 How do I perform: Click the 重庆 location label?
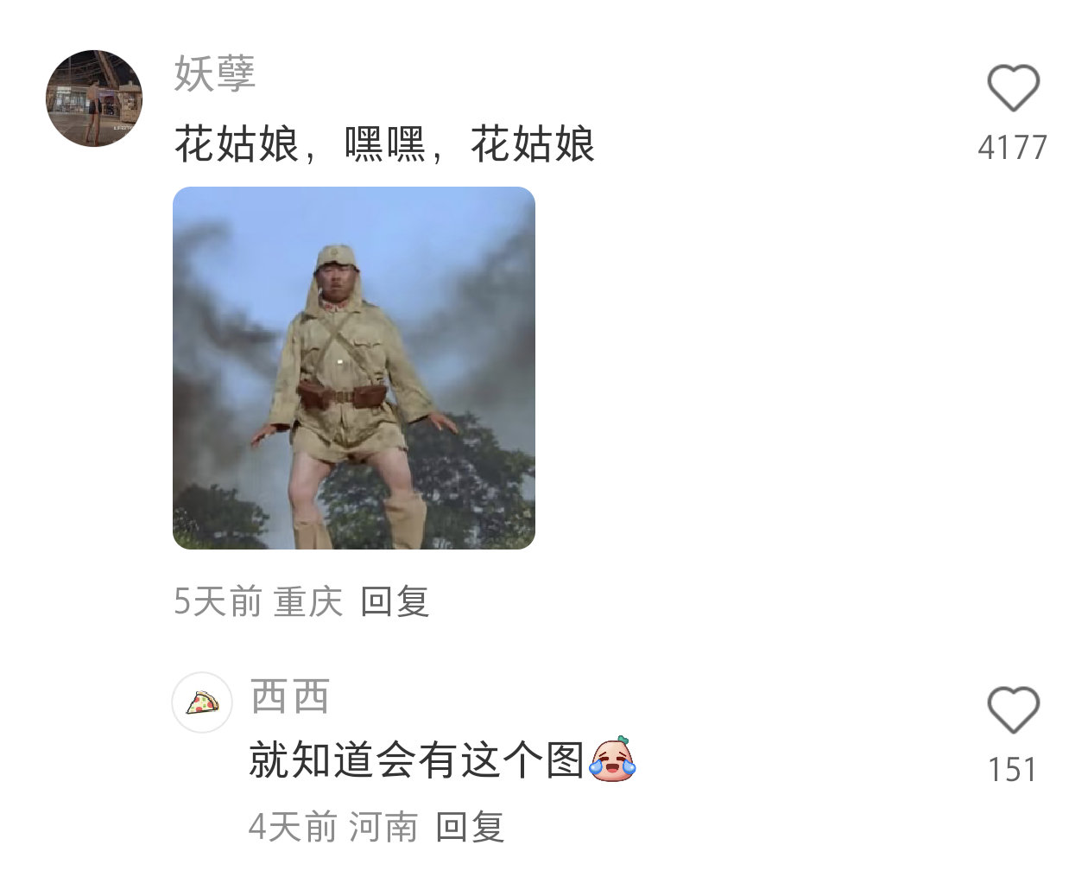tap(308, 601)
